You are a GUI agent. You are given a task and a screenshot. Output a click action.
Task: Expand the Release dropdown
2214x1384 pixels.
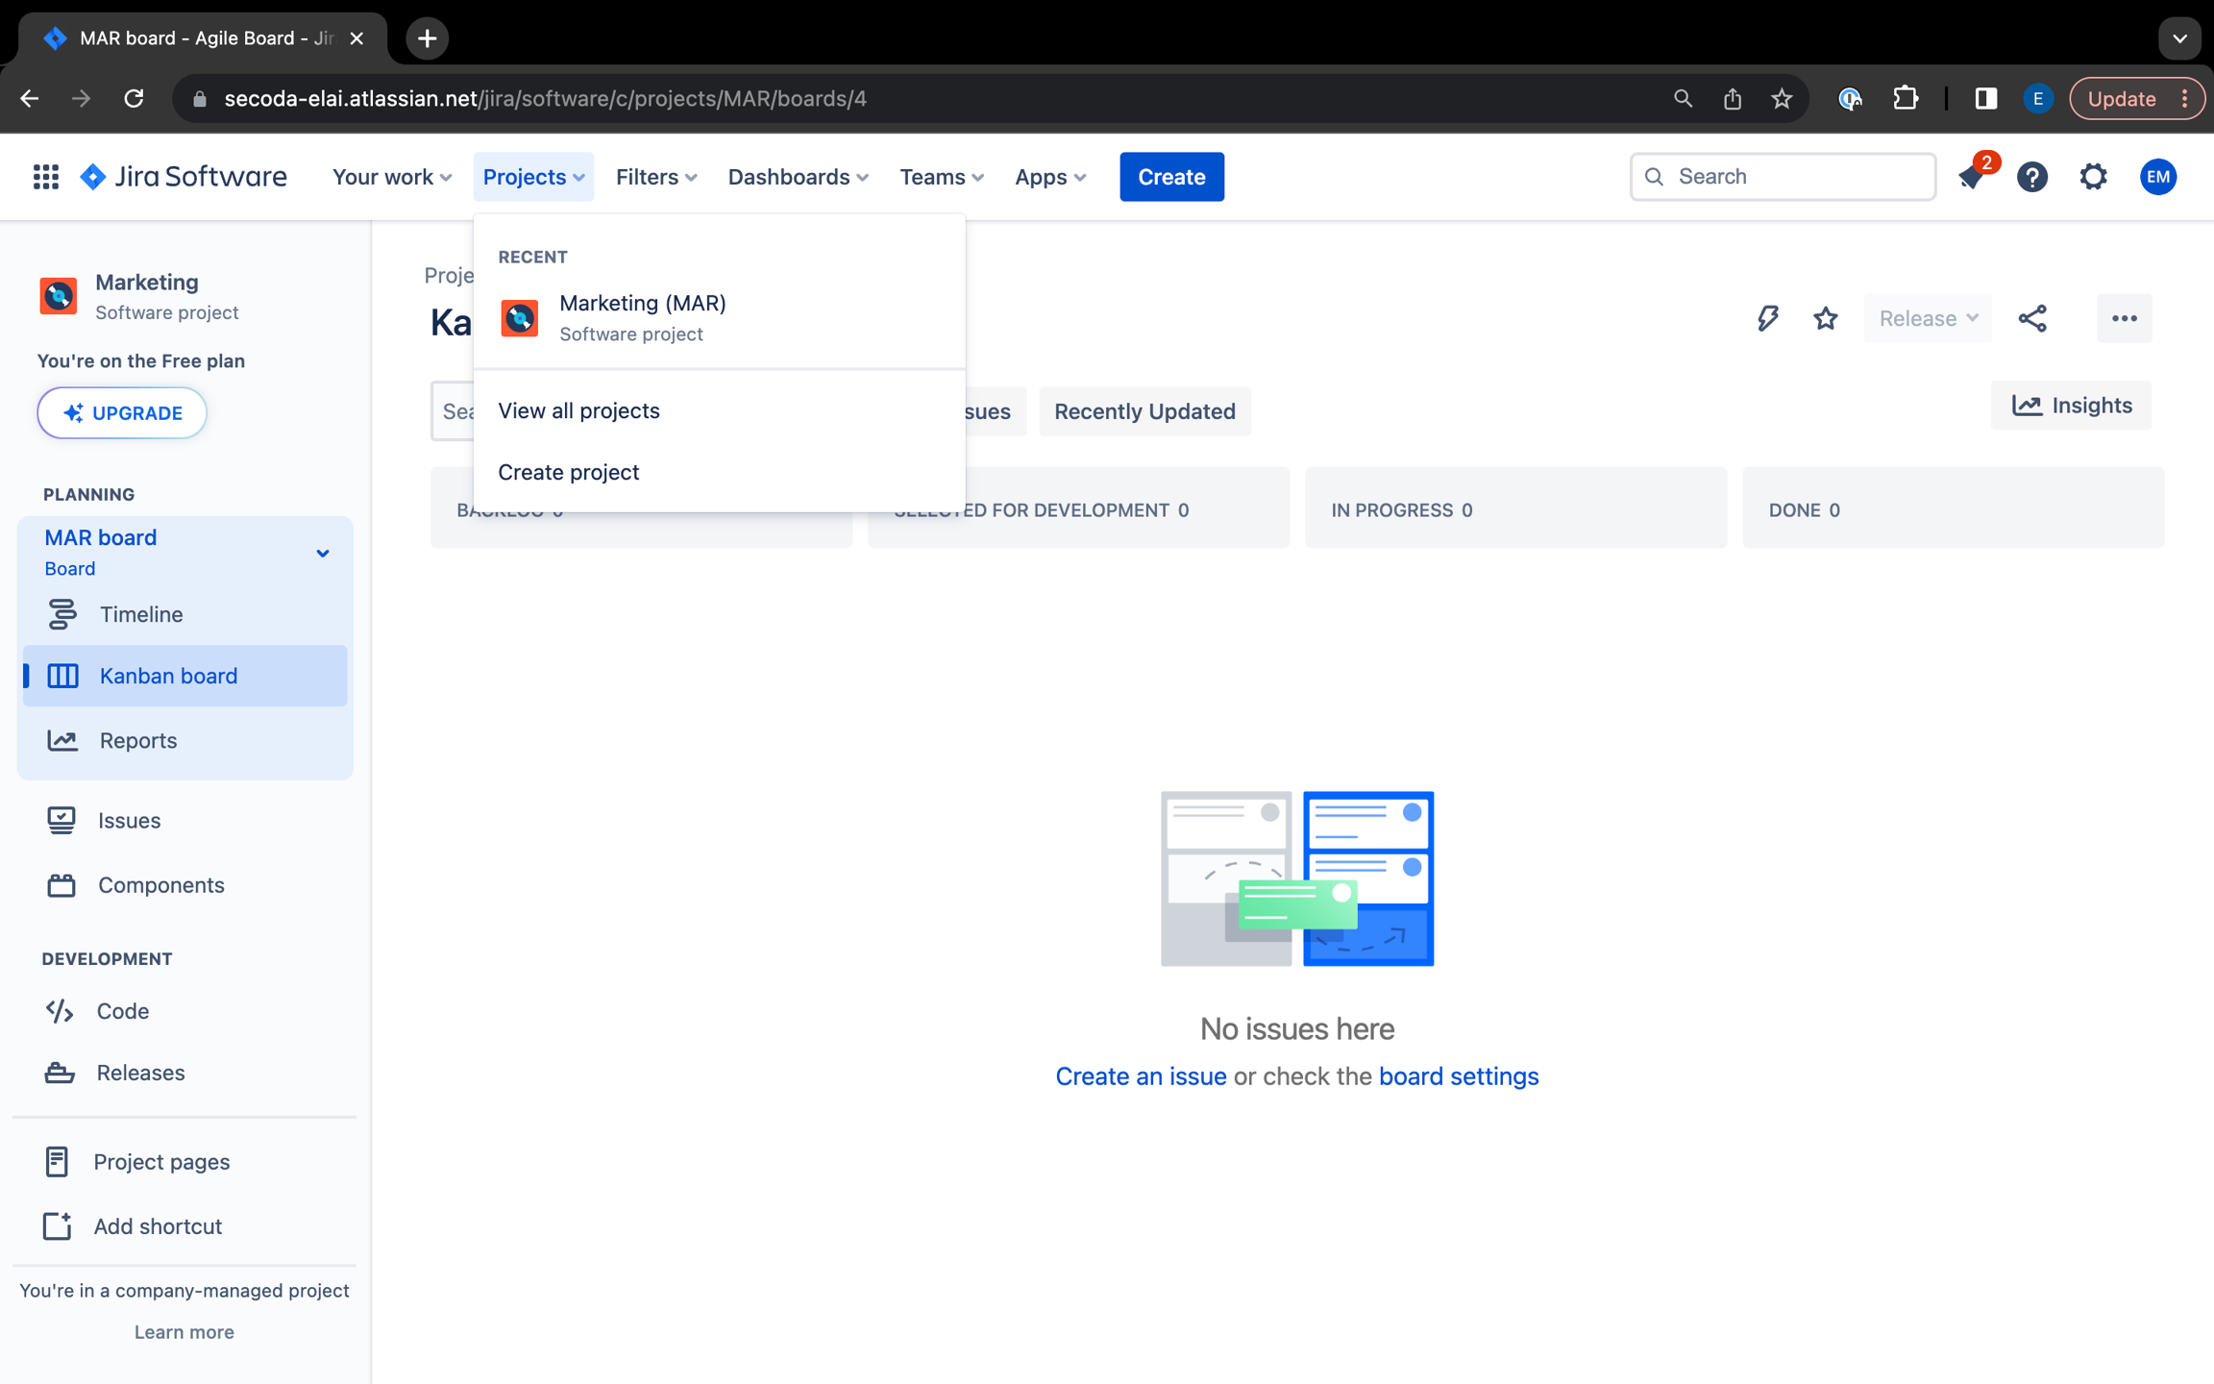pos(1928,318)
